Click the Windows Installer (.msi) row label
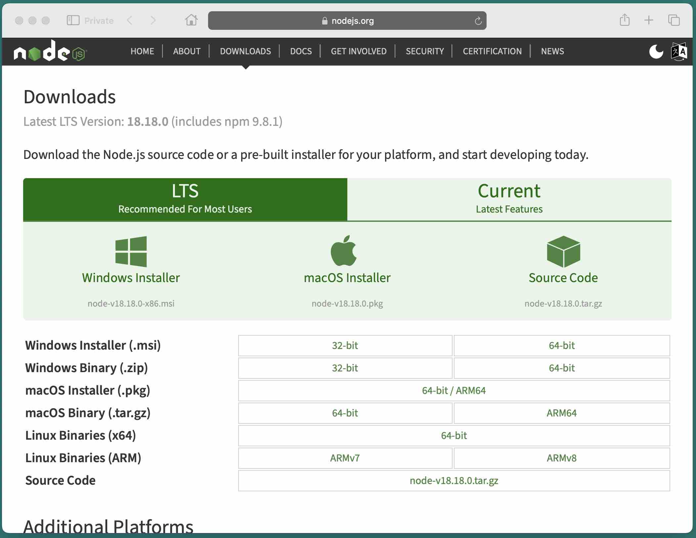The width and height of the screenshot is (696, 538). 93,345
